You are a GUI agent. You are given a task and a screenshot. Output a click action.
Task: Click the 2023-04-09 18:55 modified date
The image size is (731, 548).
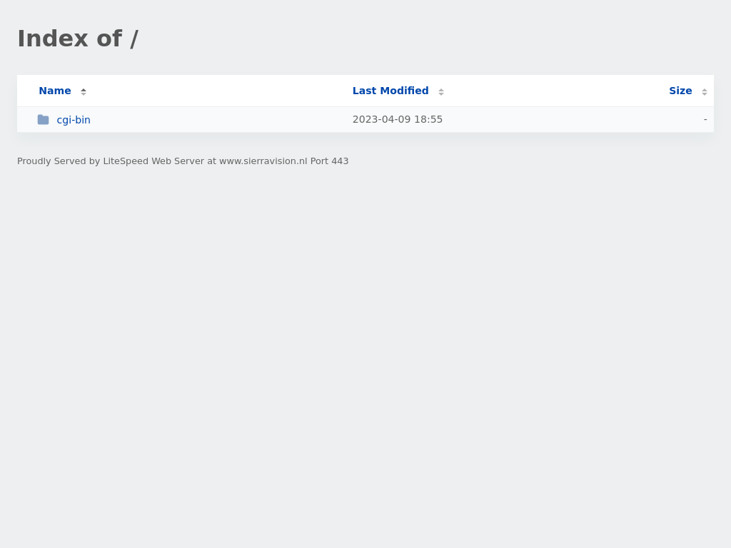[398, 119]
